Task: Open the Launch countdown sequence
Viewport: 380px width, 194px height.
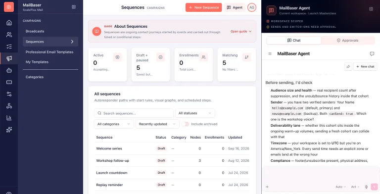Action: (x=112, y=173)
